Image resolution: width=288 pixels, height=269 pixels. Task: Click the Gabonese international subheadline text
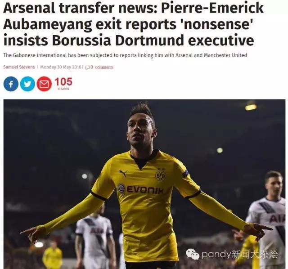pyautogui.click(x=125, y=55)
